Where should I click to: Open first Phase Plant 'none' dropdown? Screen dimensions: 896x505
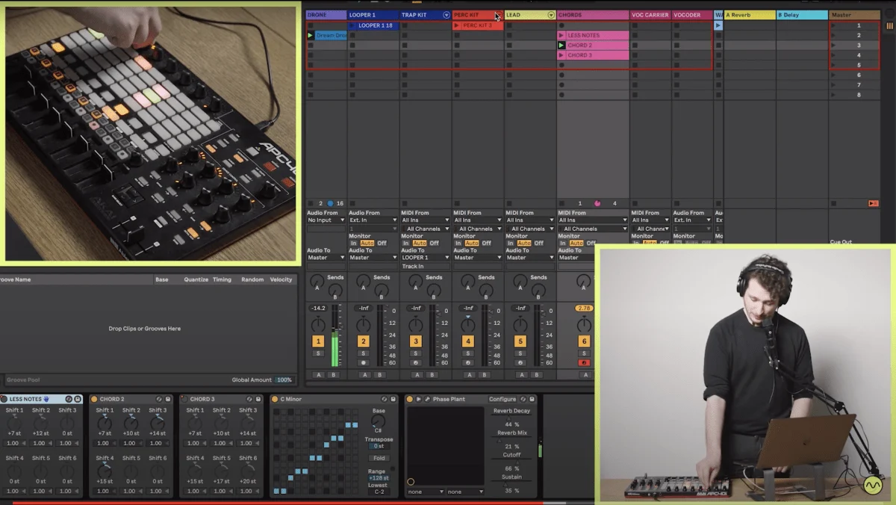tap(426, 492)
